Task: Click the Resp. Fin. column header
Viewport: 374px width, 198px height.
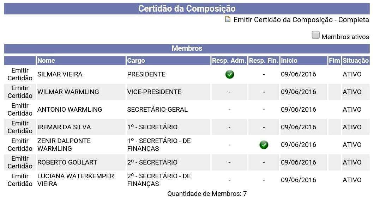Action: coord(264,61)
